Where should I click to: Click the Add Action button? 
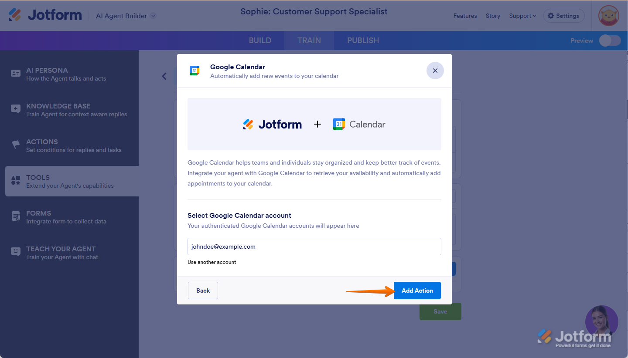coord(417,290)
